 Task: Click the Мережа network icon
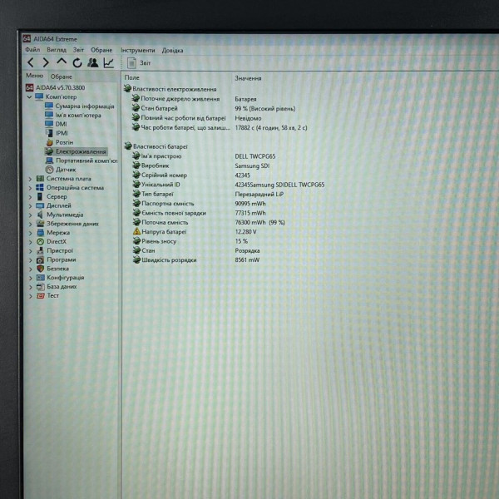(x=41, y=233)
